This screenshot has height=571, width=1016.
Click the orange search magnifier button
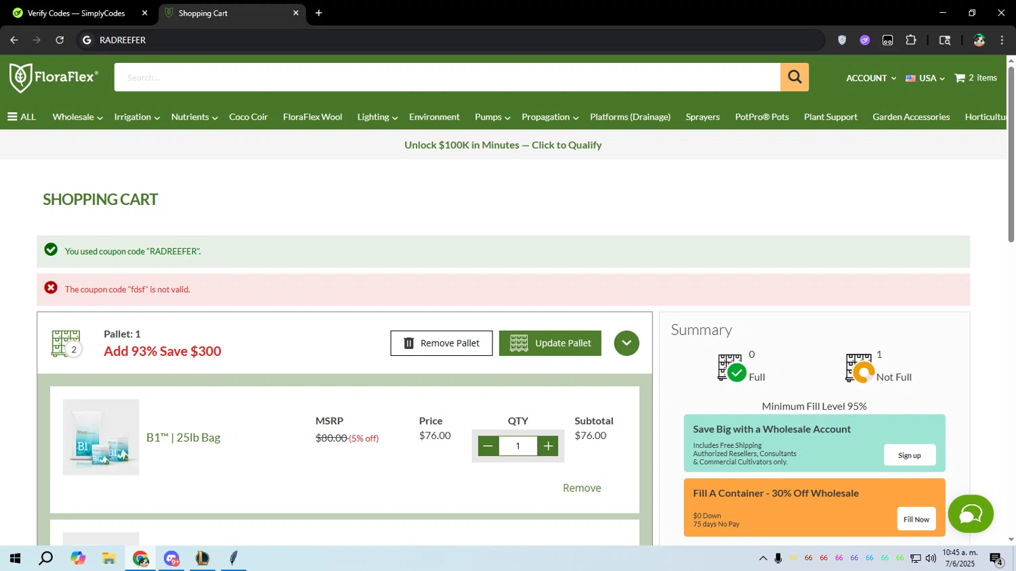[795, 77]
